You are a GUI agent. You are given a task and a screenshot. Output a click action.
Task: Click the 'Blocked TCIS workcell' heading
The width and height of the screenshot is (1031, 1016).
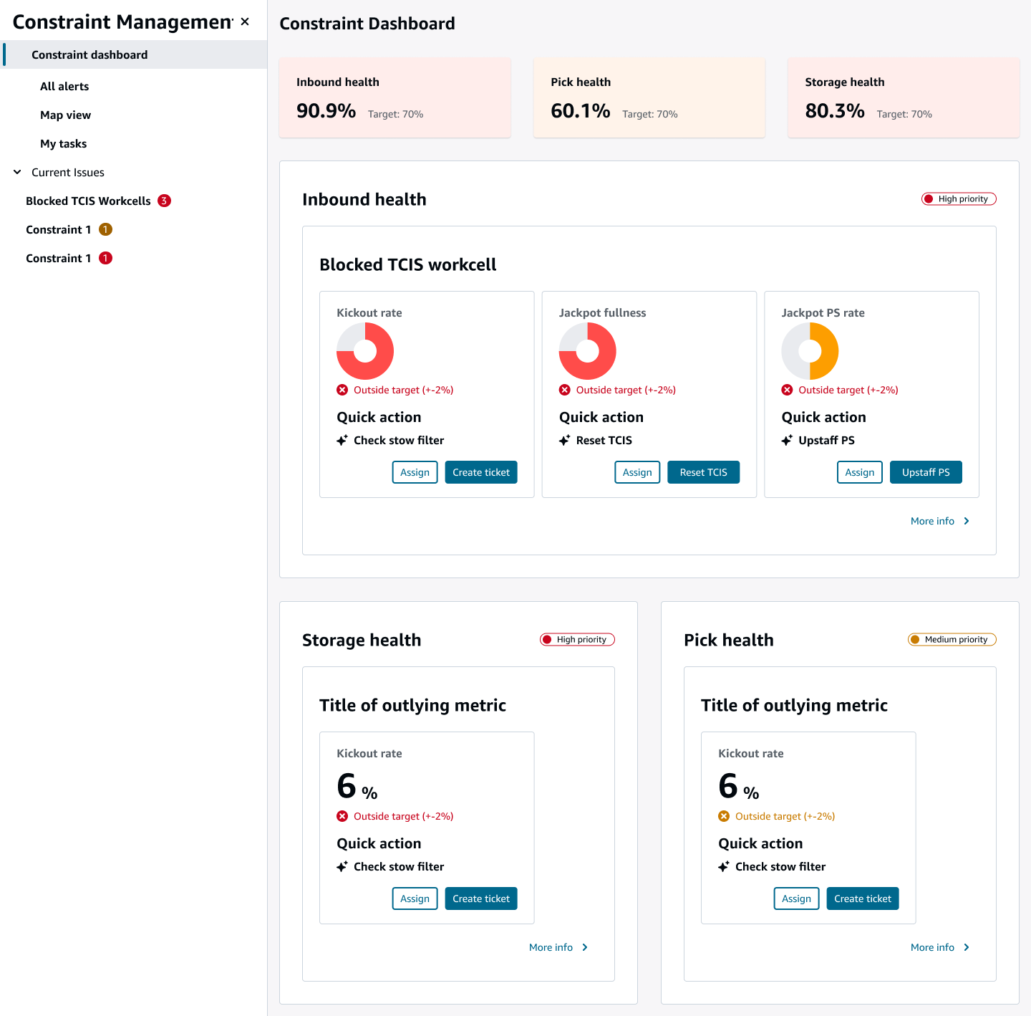(408, 264)
